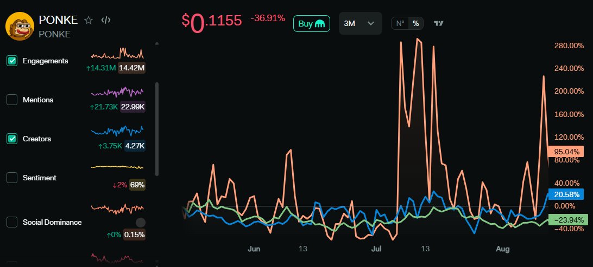593x267 pixels.
Task: Click the grey PONKE ticker subtitle
Action: pyautogui.click(x=54, y=34)
